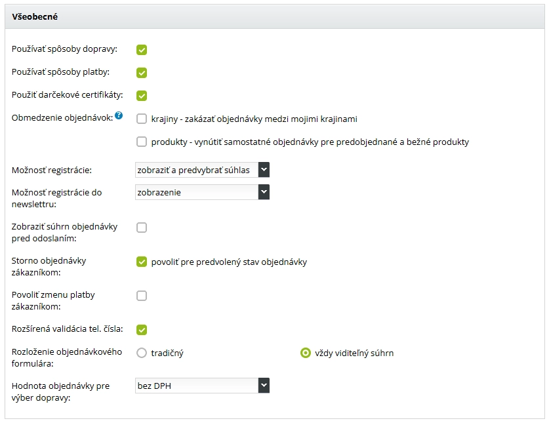
Task: Enable krajiny order restriction checkbox
Action: click(142, 119)
